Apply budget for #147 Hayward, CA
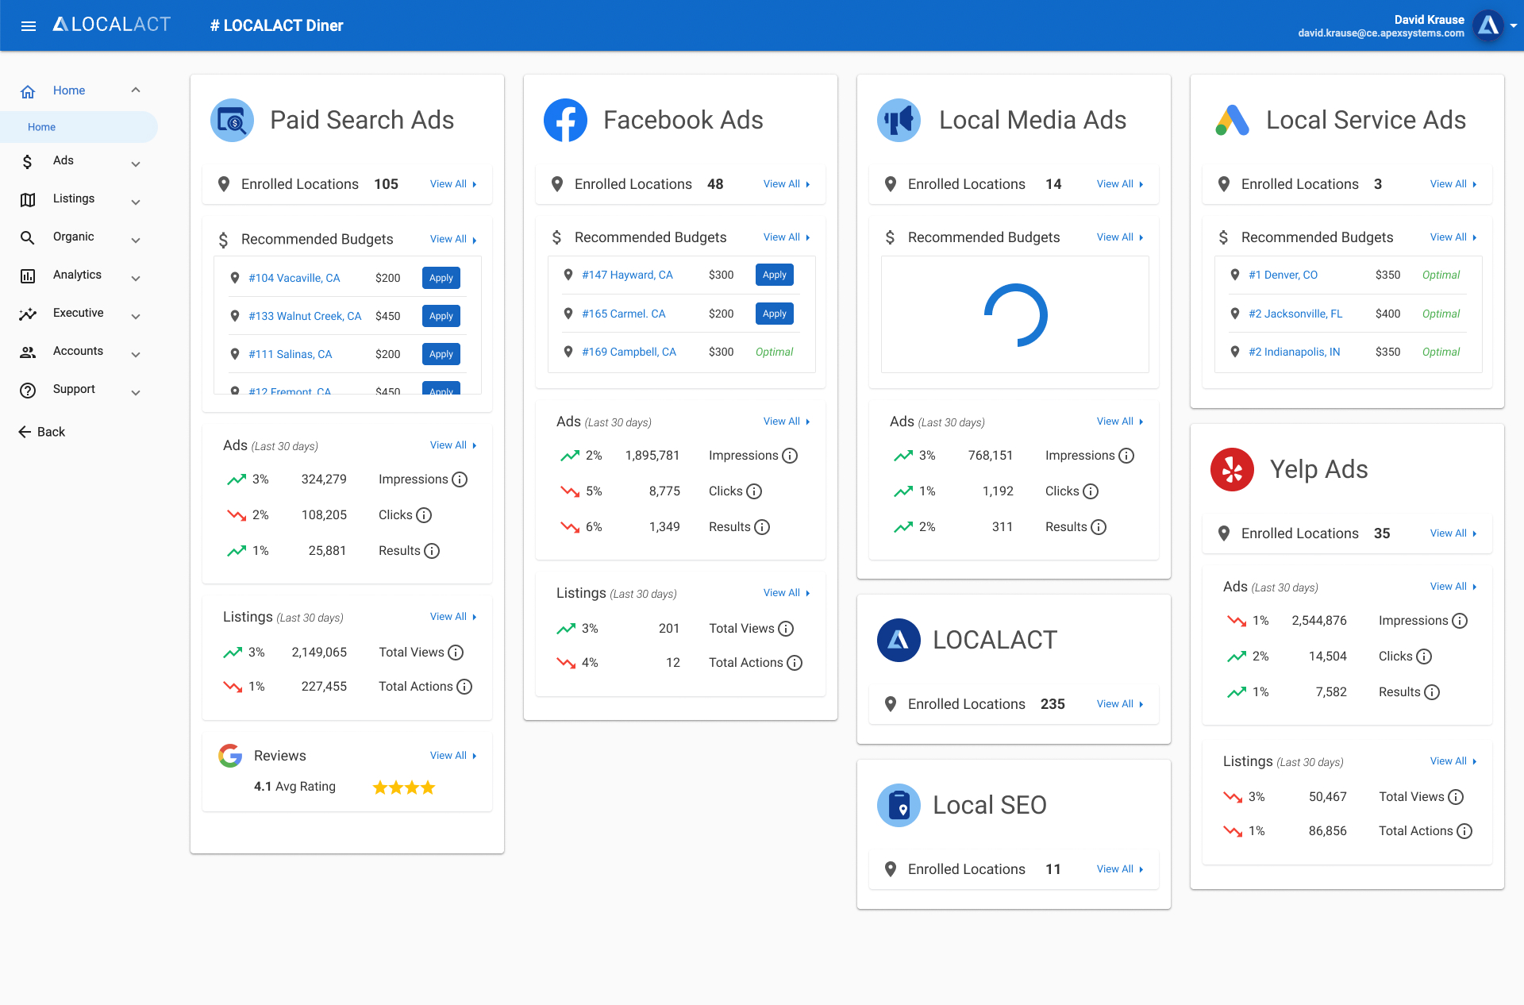 coord(775,275)
